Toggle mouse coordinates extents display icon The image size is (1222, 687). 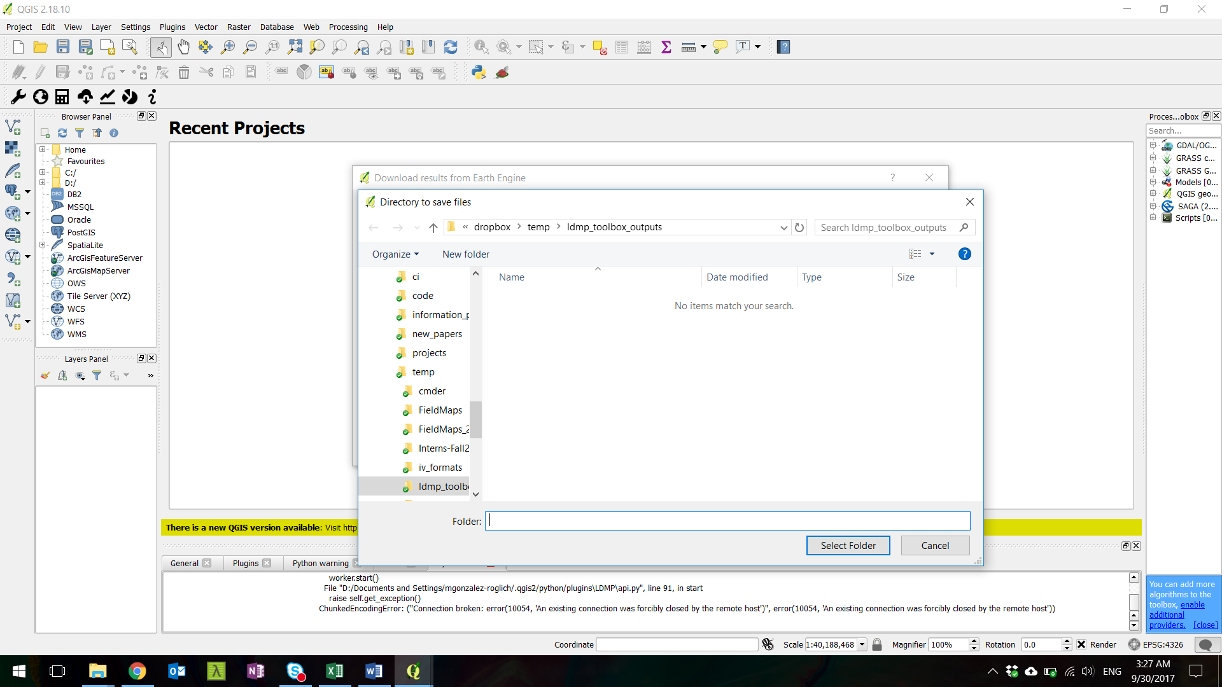tap(768, 644)
